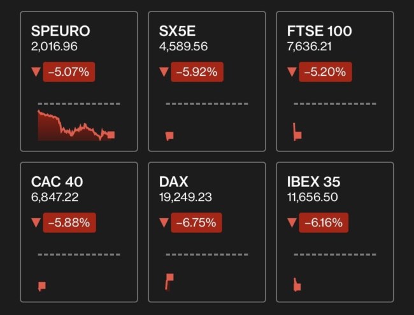
Task: Click the FTSE 100 decline arrow icon
Action: 292,73
